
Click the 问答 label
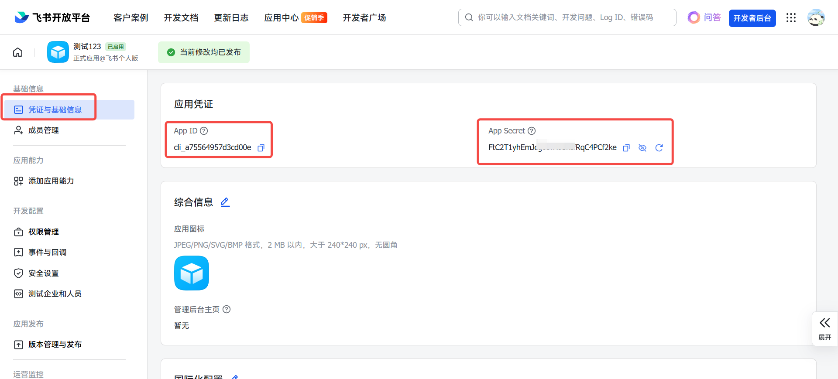(712, 17)
